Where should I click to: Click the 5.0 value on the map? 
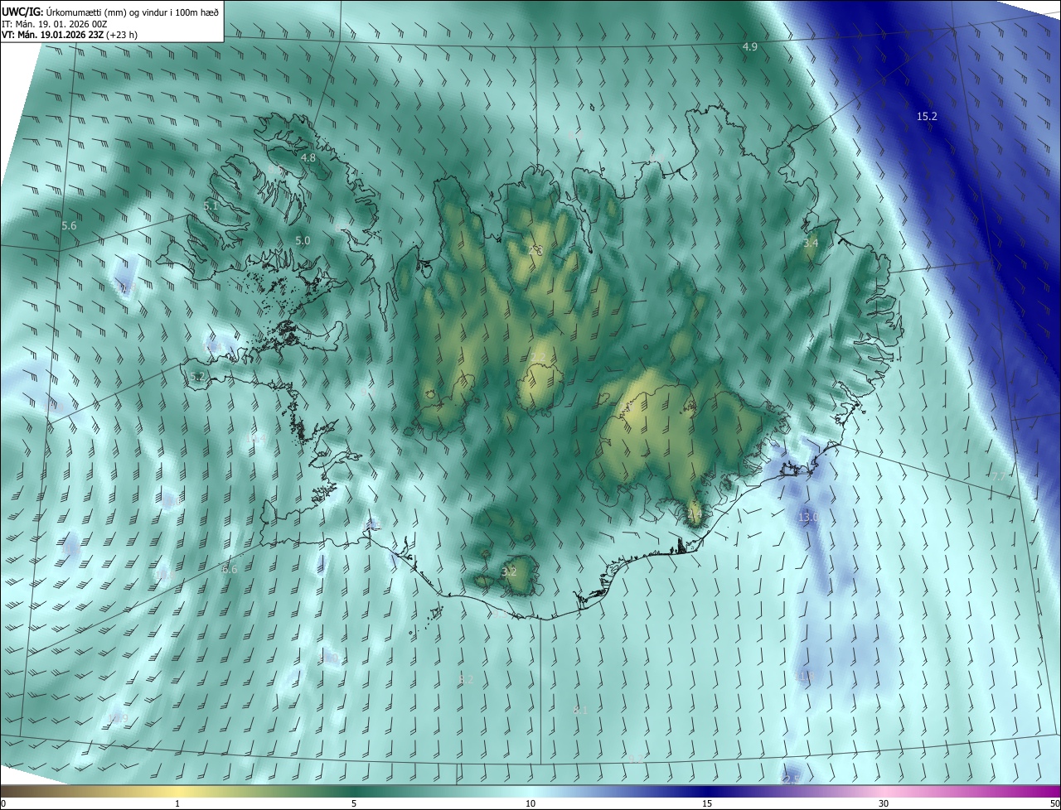point(303,241)
